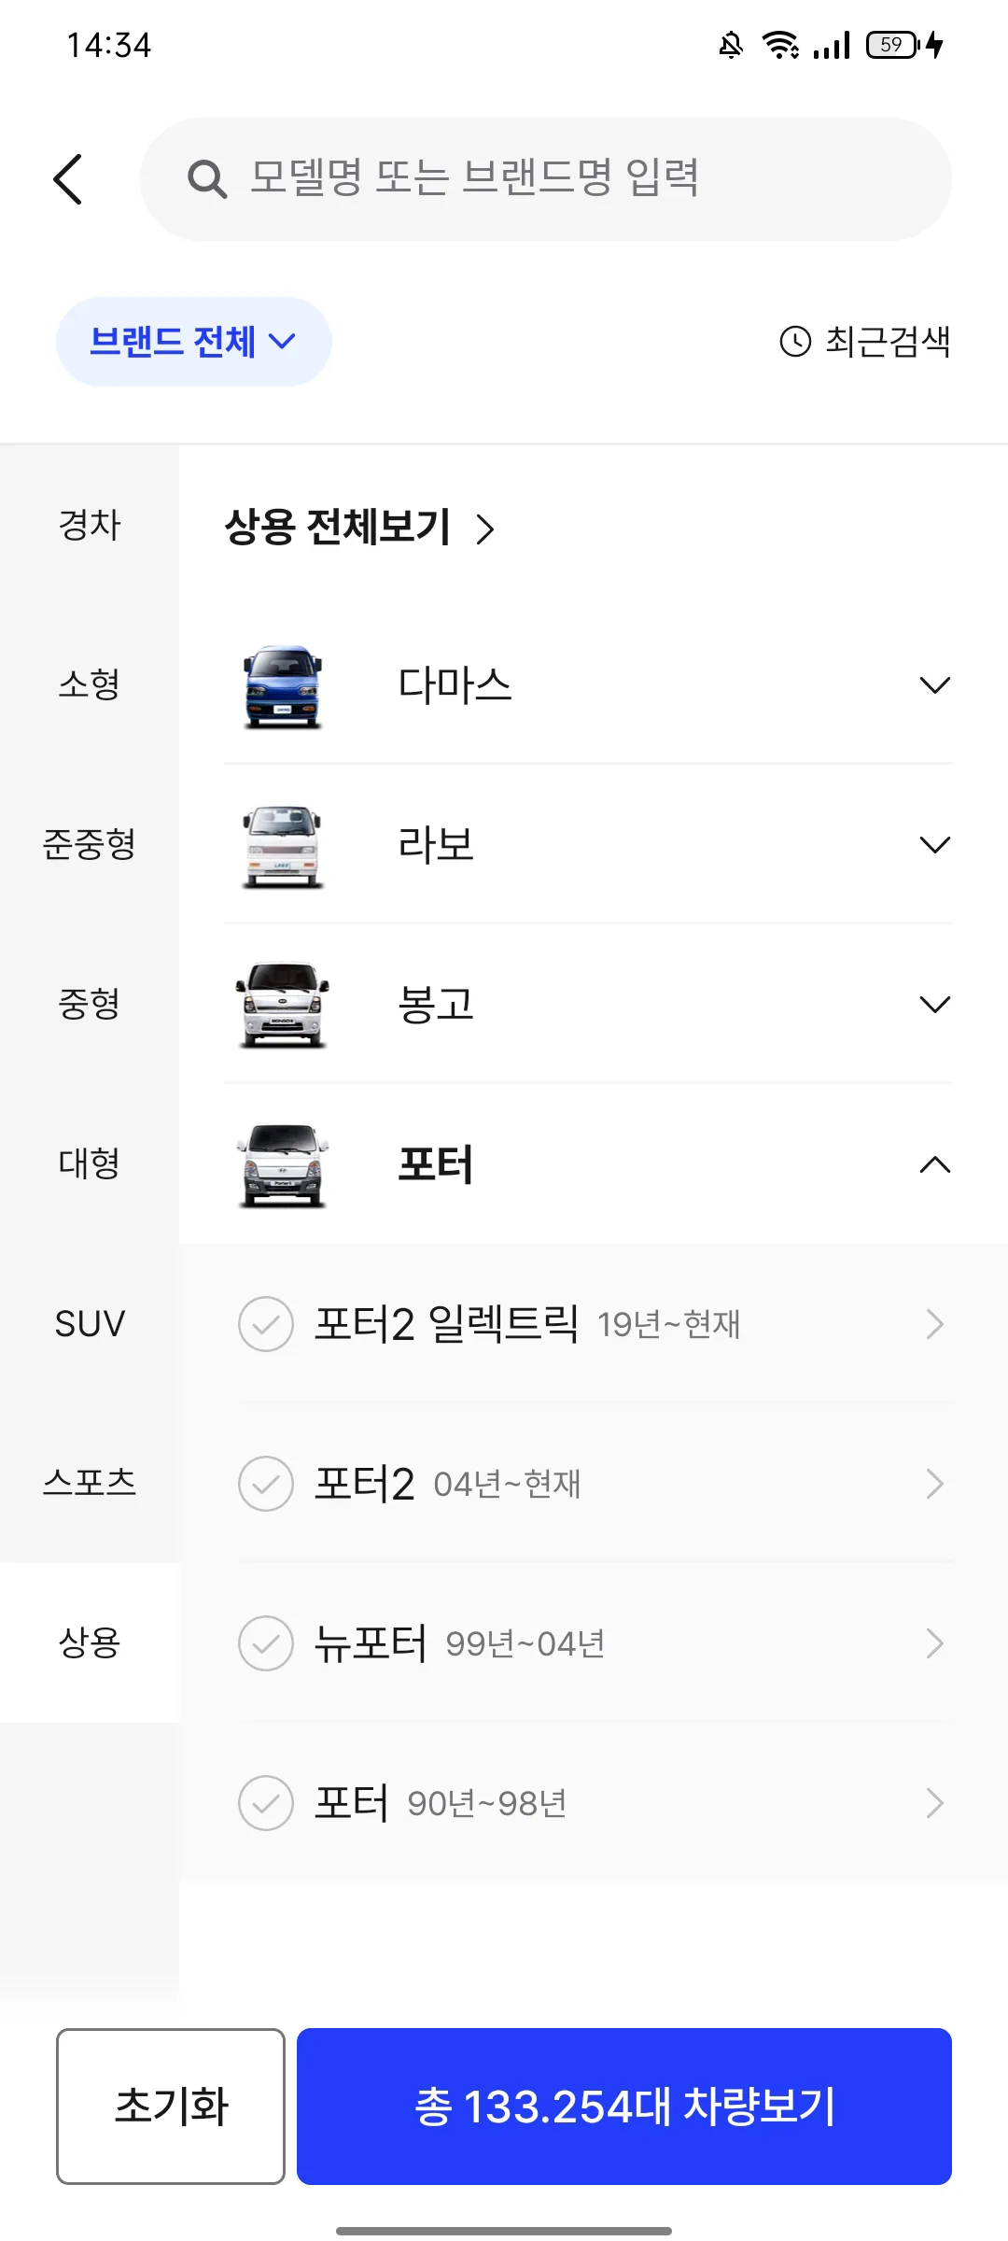Select the 준중형 category tab
1008x2241 pixels.
(x=90, y=845)
